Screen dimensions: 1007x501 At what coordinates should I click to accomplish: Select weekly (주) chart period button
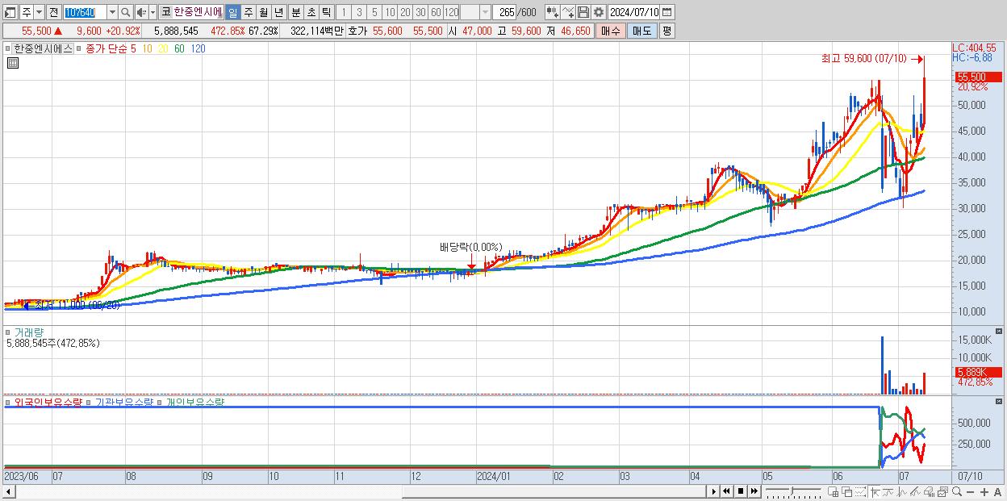click(x=248, y=12)
